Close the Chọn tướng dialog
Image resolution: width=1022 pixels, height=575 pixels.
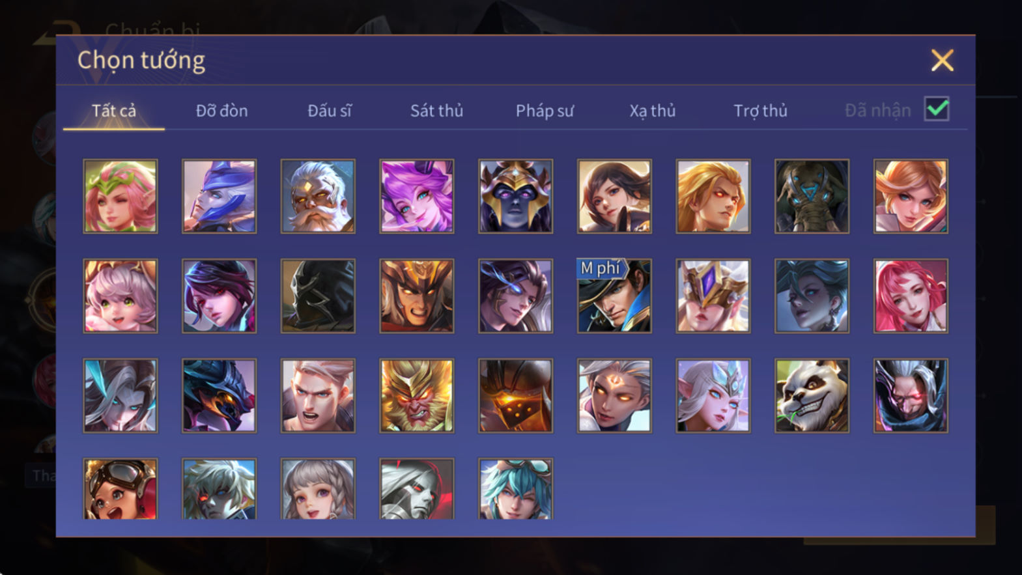(942, 61)
